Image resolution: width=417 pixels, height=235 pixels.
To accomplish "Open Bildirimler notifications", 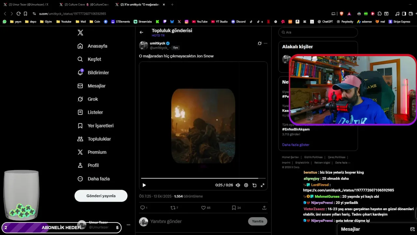I will tap(93, 72).
